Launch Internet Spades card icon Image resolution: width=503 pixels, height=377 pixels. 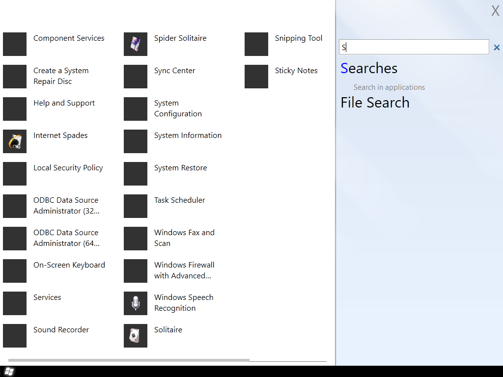click(x=15, y=141)
